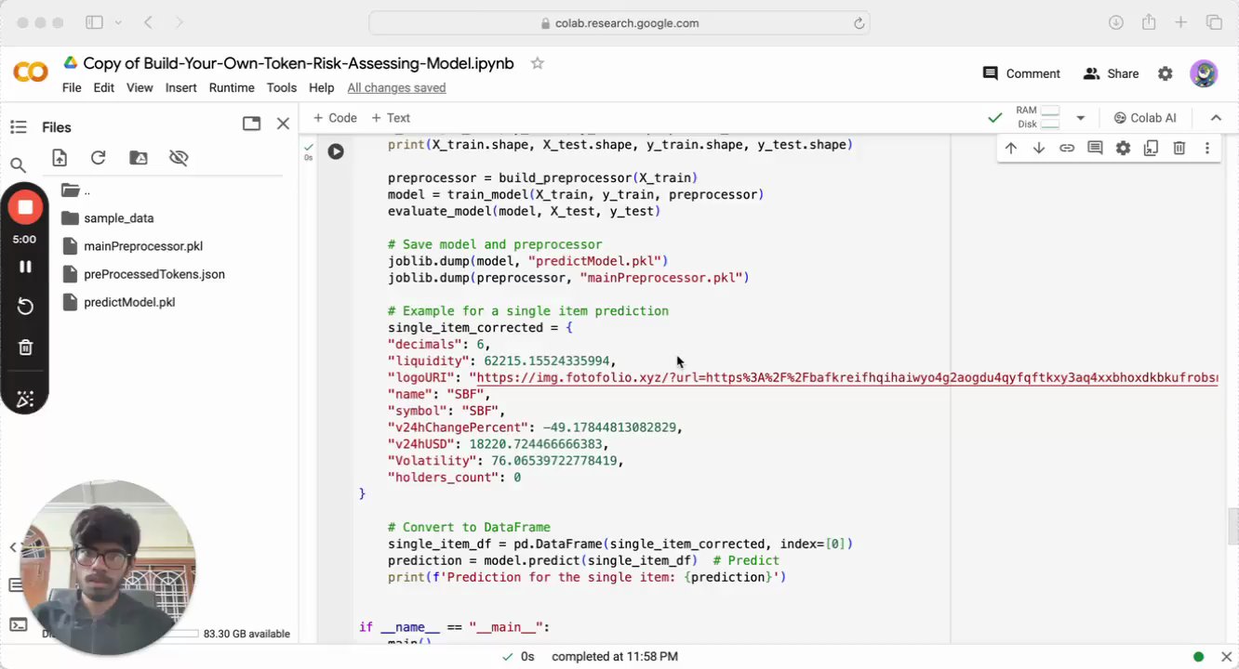Pause the screen recording

(x=25, y=267)
